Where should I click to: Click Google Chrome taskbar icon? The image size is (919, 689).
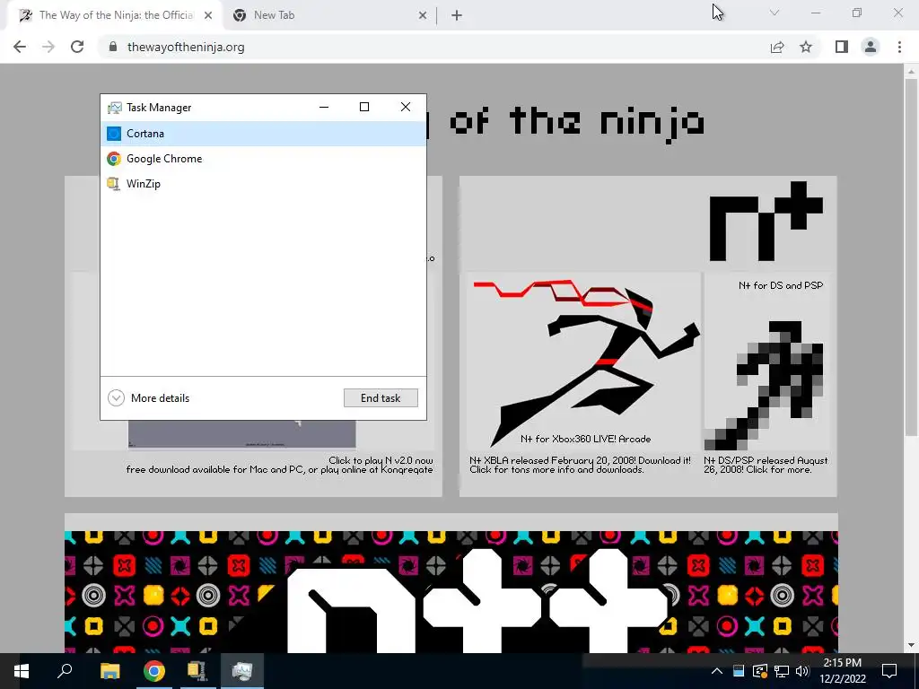[154, 671]
